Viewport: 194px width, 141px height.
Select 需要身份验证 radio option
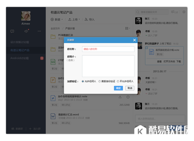pyautogui.click(x=107, y=81)
